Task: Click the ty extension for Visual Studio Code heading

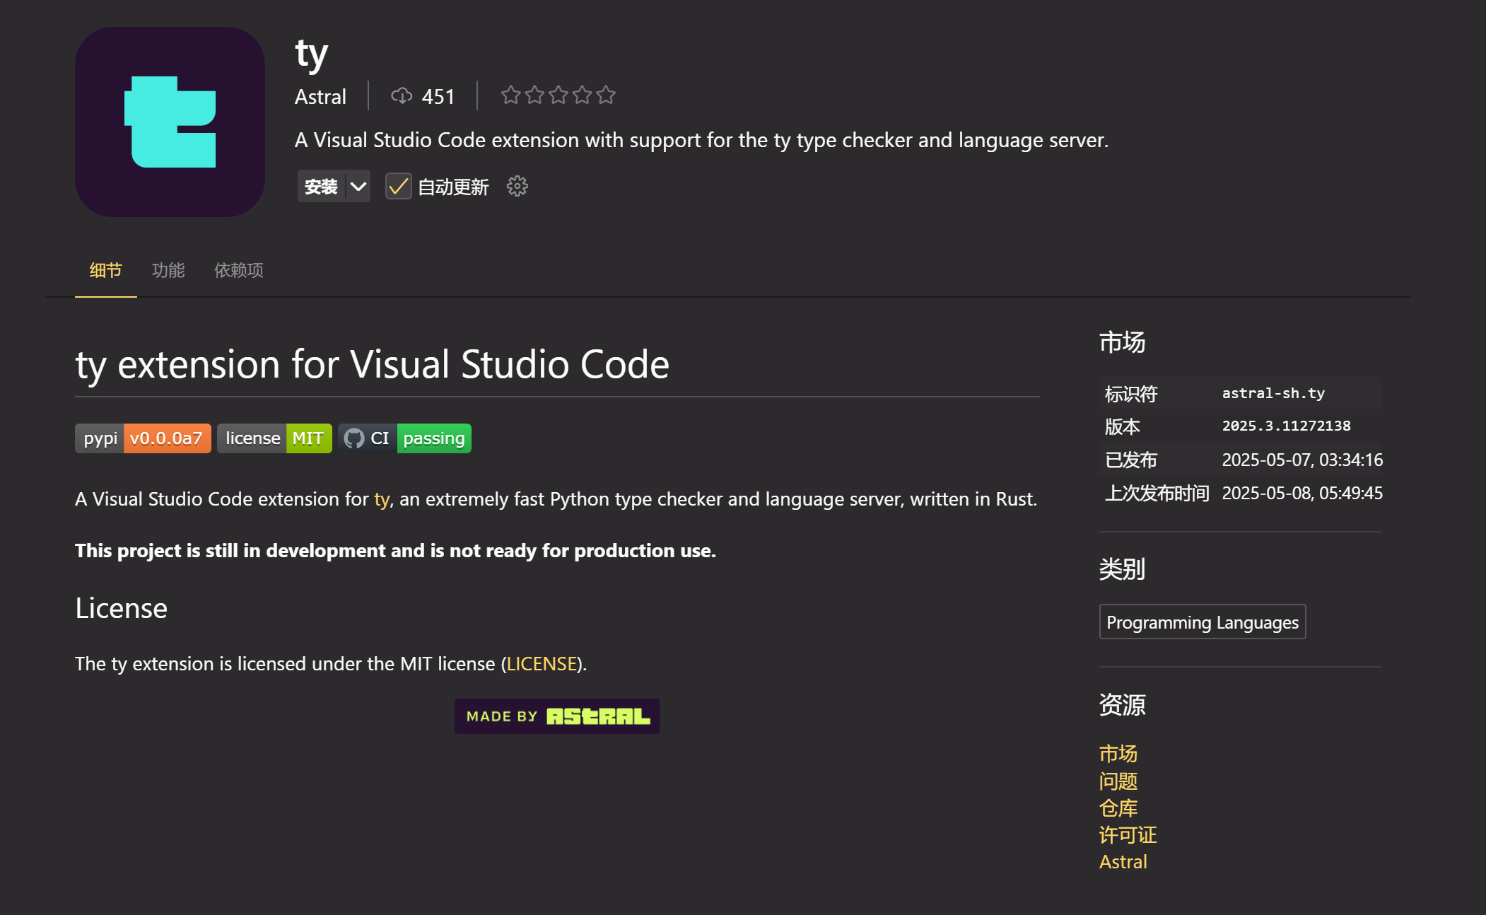Action: point(373,366)
